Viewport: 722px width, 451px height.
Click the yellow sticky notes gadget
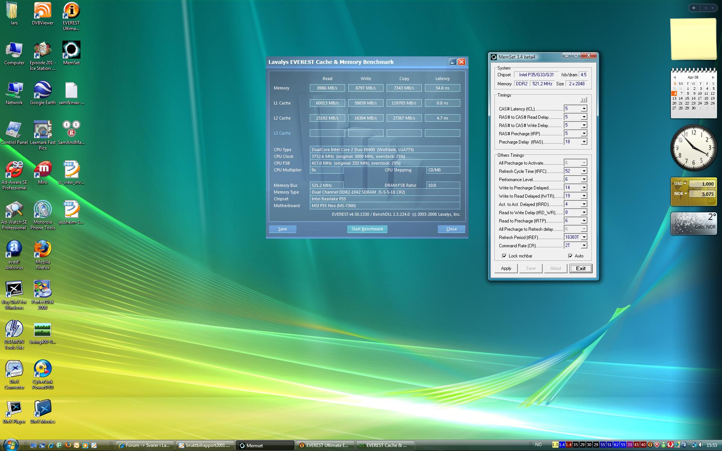(693, 39)
